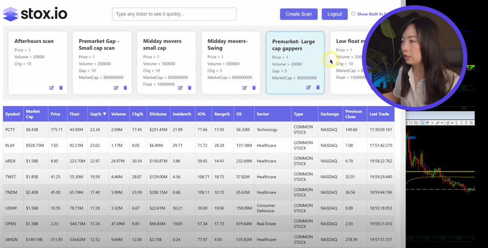Click the ARDX symbol cell
Screen dimensions: 488x248
tap(13, 161)
